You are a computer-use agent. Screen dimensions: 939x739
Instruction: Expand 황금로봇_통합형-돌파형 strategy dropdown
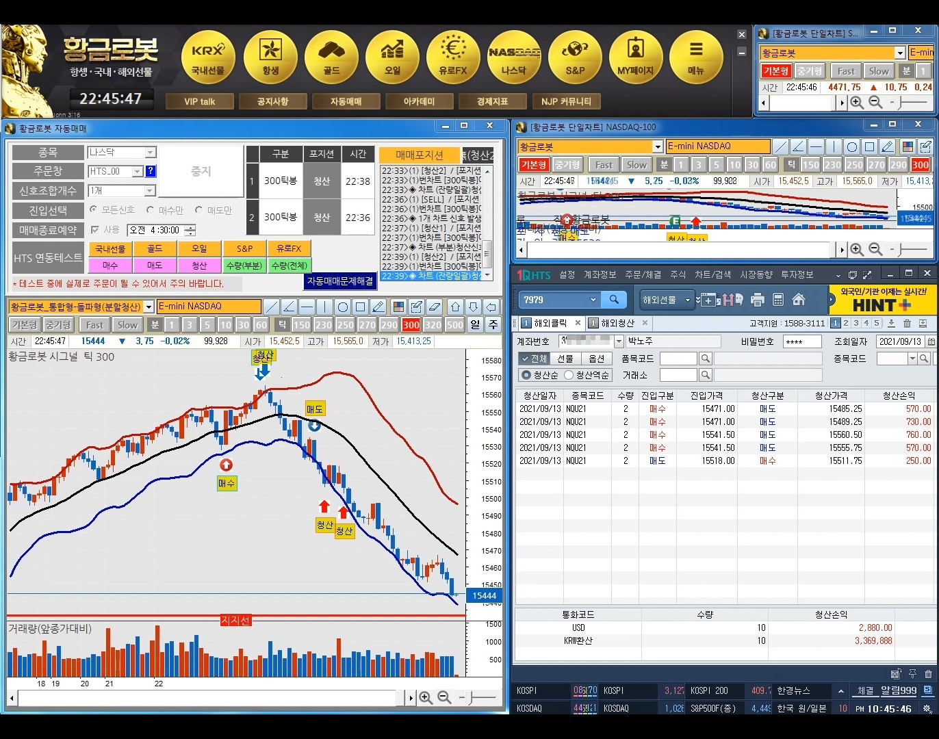click(x=149, y=307)
